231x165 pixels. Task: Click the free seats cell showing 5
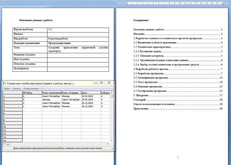[x=105, y=100]
